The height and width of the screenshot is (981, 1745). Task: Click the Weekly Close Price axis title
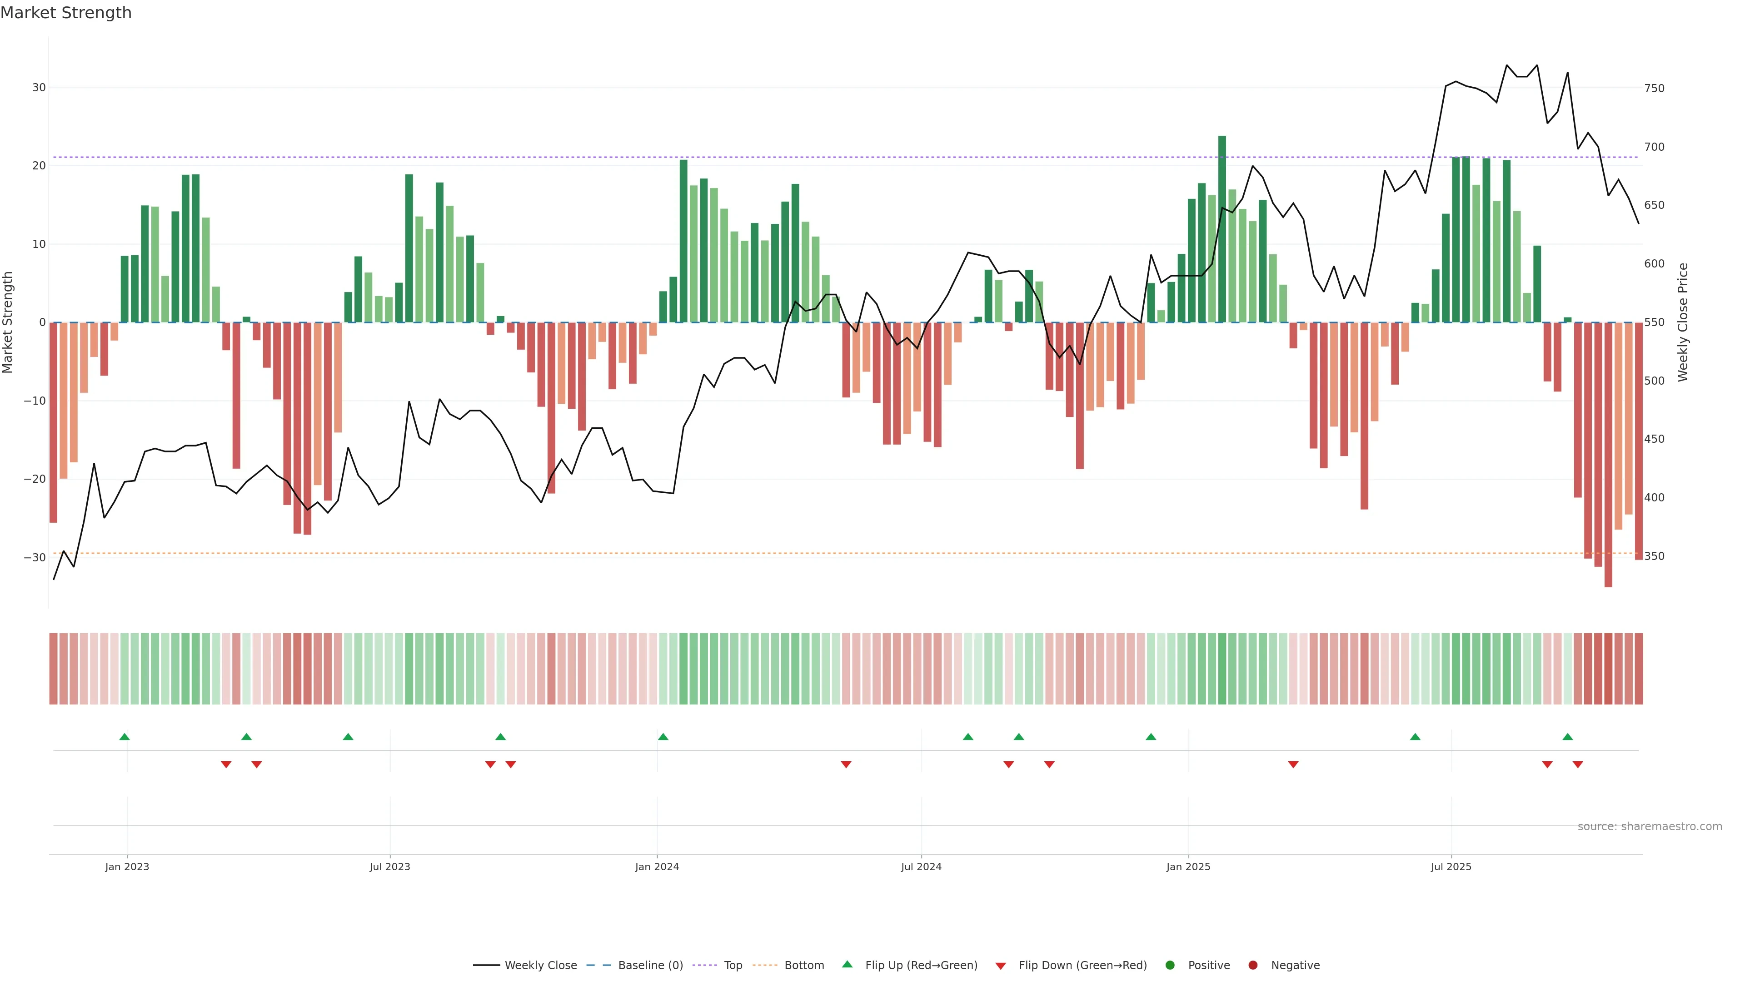click(1683, 322)
